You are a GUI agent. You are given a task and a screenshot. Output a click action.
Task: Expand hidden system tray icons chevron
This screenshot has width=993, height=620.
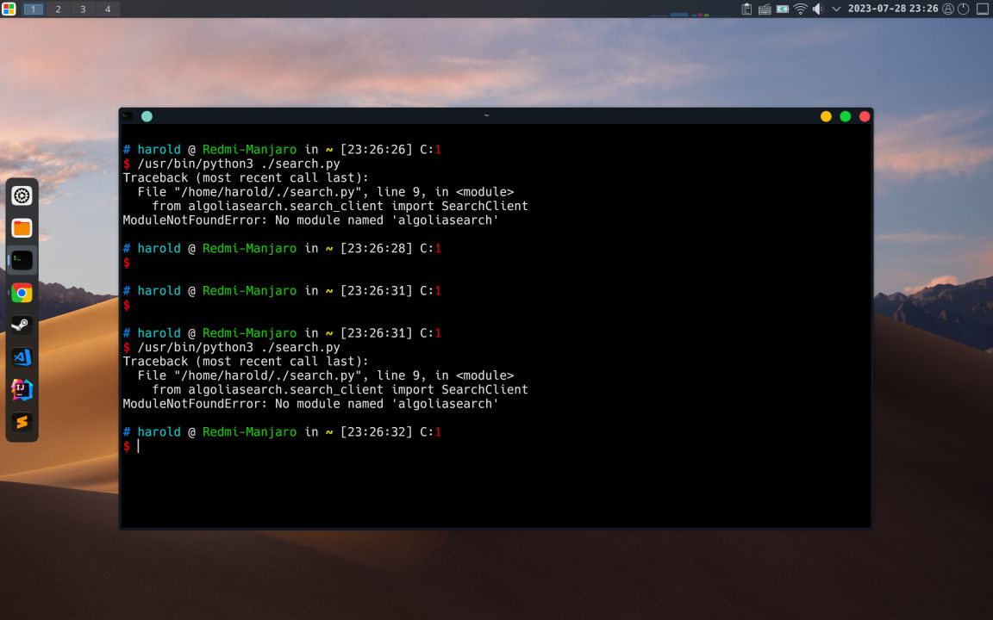[x=836, y=9]
